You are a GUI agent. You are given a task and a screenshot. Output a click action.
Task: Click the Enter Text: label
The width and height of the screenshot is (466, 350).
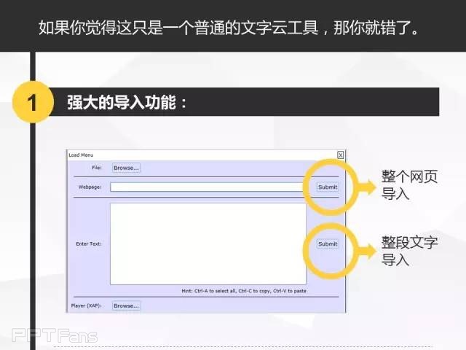pos(88,244)
